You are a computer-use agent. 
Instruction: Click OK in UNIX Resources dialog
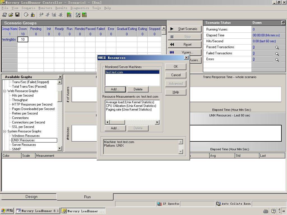(x=176, y=67)
